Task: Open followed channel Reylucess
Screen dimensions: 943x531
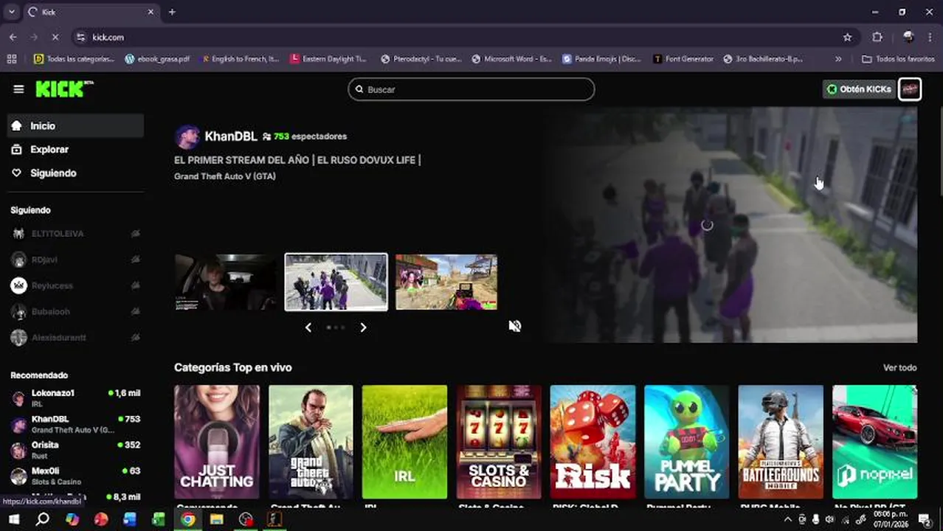Action: pos(75,285)
